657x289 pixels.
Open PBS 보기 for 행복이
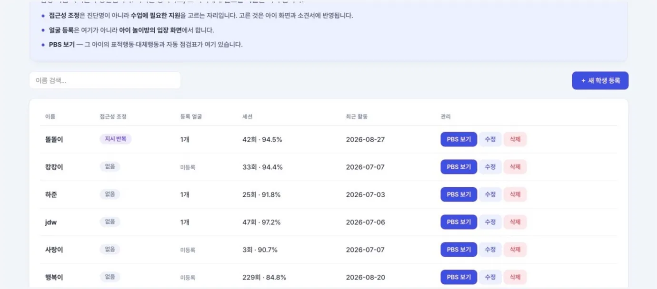point(458,277)
